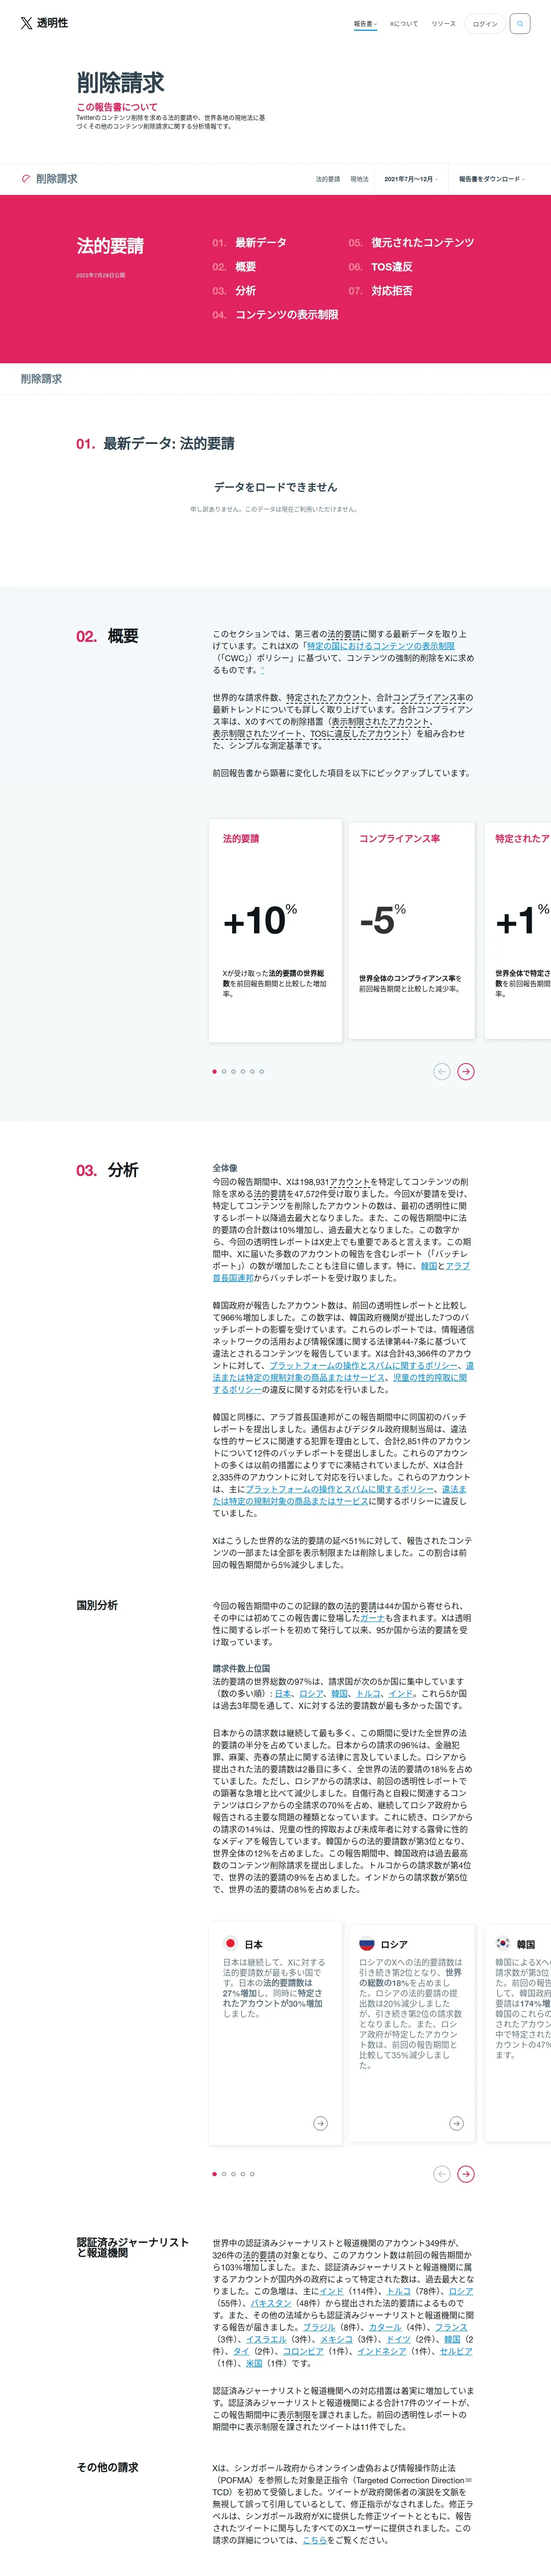Expand the 報告書 dropdown in top navigation
This screenshot has width=551, height=2576.
pyautogui.click(x=365, y=24)
